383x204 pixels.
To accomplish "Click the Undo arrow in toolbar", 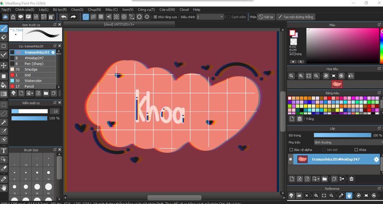I will 64,17.
